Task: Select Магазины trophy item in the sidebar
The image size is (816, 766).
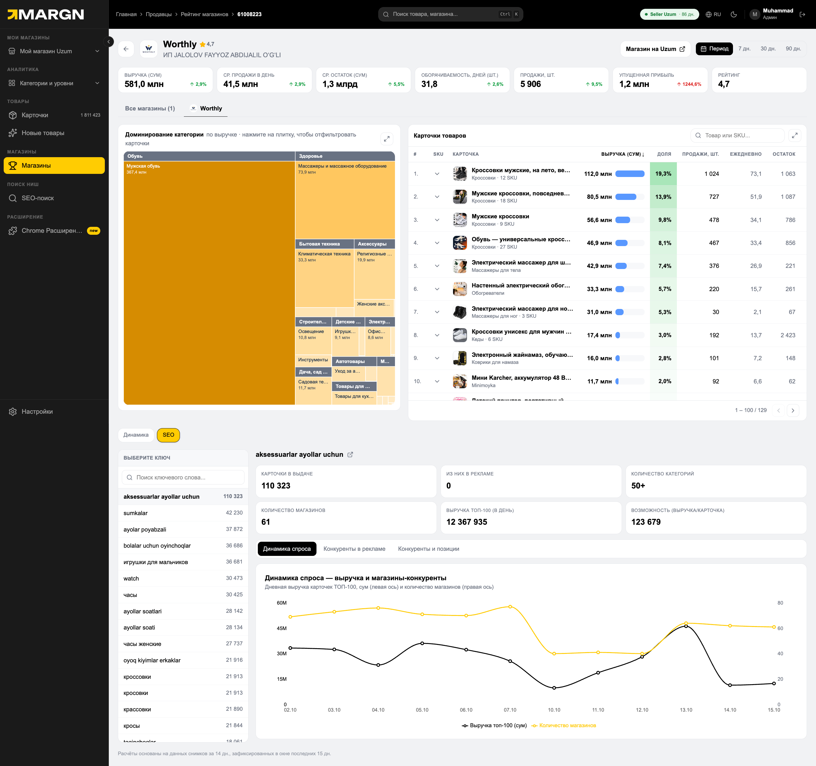Action: (x=54, y=166)
